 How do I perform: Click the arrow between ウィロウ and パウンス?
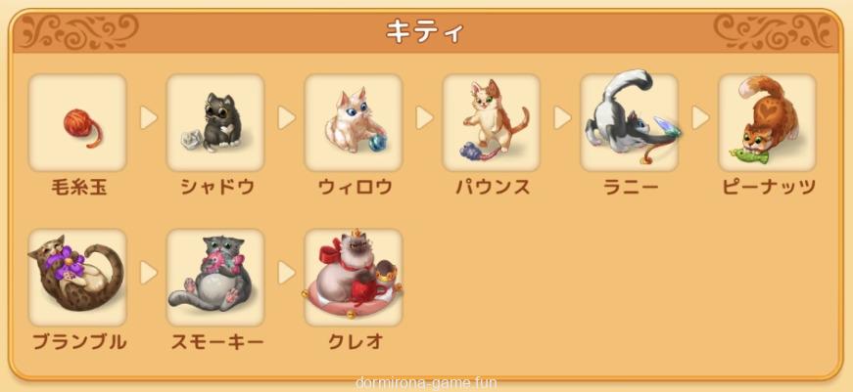[x=424, y=118]
